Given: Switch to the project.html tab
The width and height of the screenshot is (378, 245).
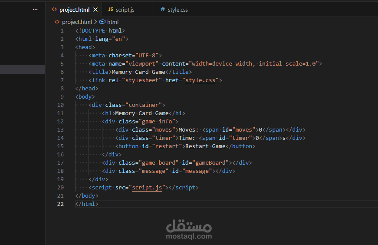Looking at the screenshot, I should click(x=74, y=10).
